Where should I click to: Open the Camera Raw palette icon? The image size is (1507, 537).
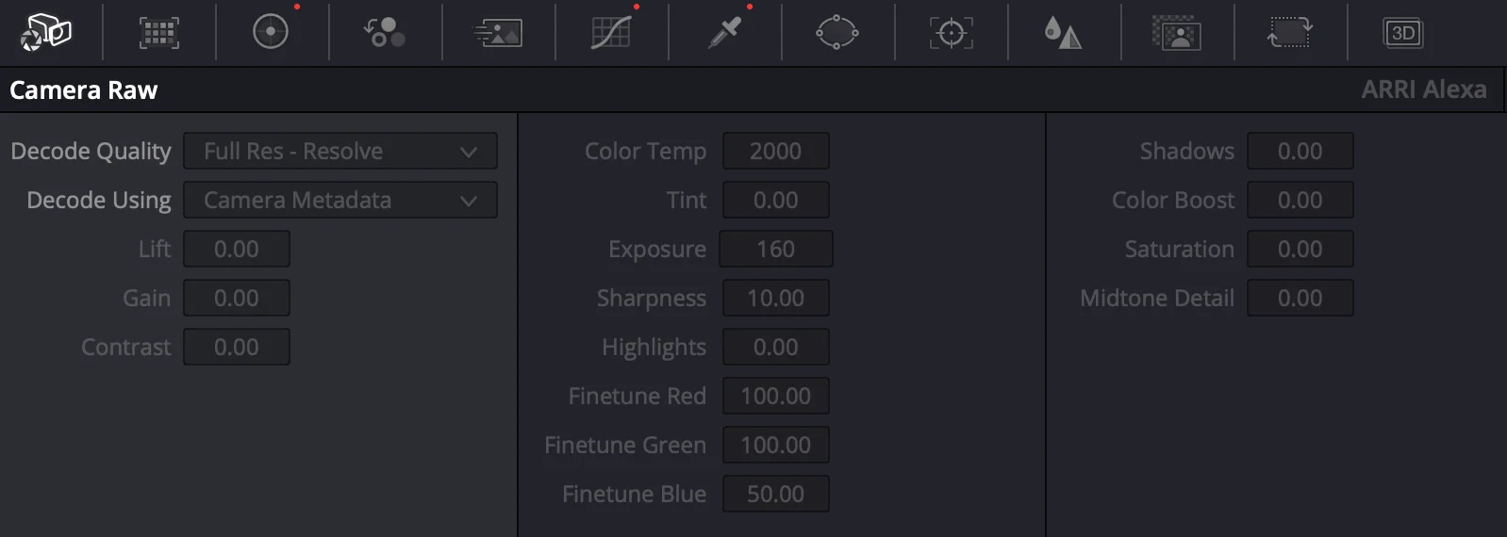pyautogui.click(x=46, y=33)
